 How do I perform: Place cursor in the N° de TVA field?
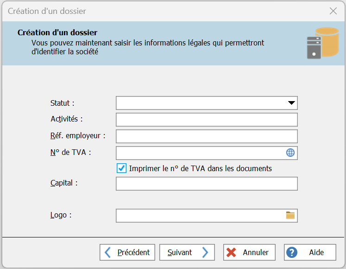pos(199,153)
